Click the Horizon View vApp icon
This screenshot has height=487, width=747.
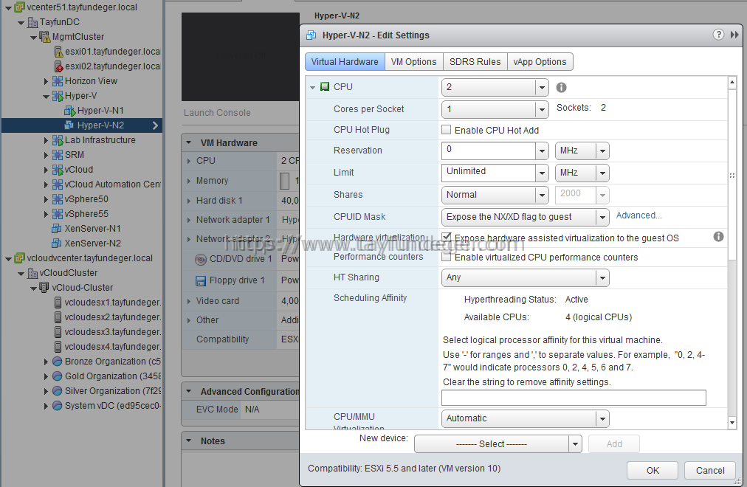[57, 81]
